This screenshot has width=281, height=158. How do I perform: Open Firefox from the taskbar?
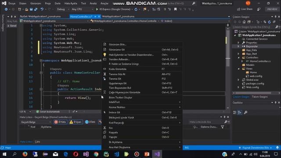25,154
